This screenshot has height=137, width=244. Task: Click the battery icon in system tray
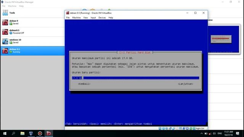pyautogui.click(x=206, y=134)
